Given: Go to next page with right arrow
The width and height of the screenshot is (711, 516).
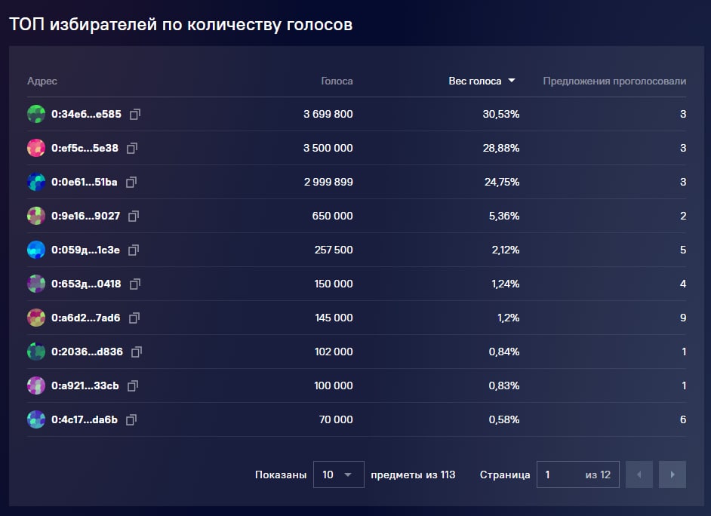Looking at the screenshot, I should pos(672,475).
